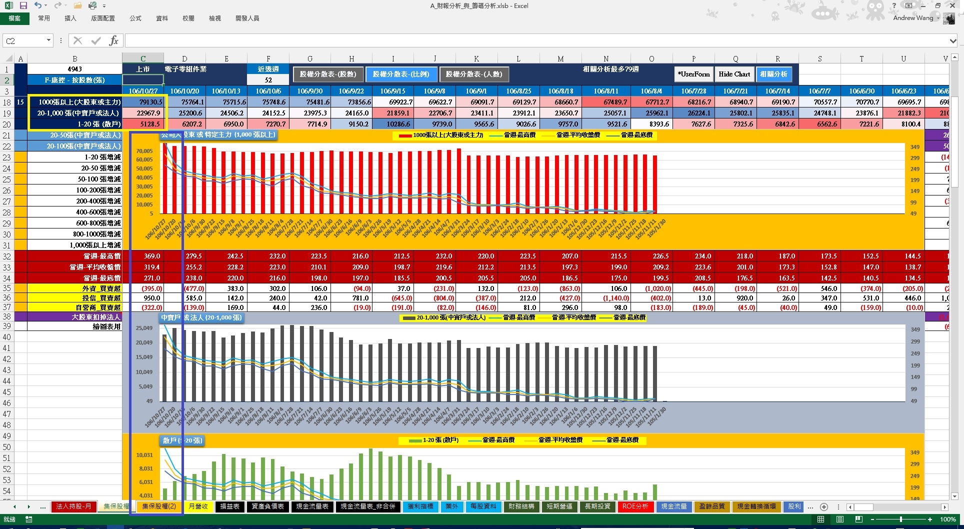This screenshot has height=529, width=964.
Task: Add a new sheet with plus icon
Action: pyautogui.click(x=824, y=506)
